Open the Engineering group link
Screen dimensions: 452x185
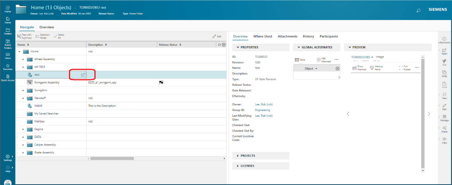coord(262,110)
